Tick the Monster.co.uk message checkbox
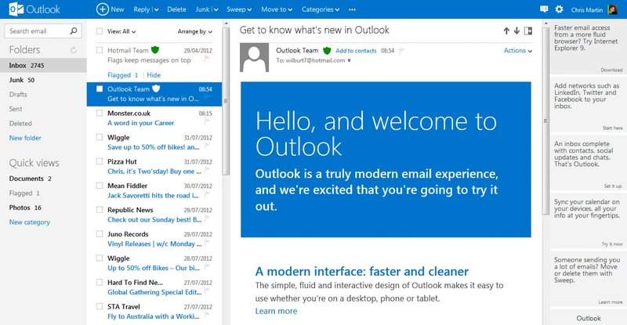Viewport: 627px width, 325px height. tap(100, 113)
